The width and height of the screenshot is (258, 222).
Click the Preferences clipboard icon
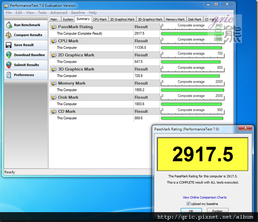pos(9,75)
